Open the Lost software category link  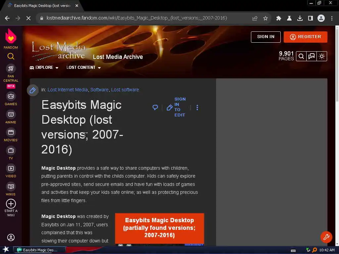[x=125, y=90]
